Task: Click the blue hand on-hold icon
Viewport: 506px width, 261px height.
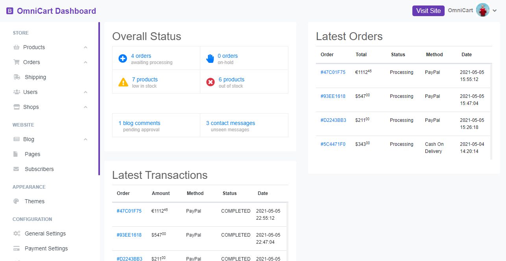Action: coord(210,59)
